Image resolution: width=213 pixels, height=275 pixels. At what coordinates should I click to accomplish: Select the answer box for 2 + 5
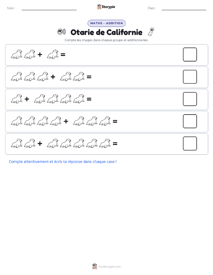tap(190, 143)
